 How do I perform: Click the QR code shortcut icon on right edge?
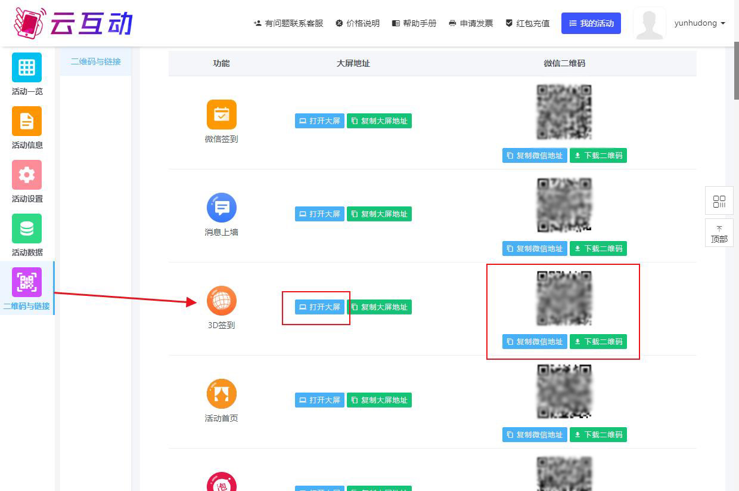point(719,201)
